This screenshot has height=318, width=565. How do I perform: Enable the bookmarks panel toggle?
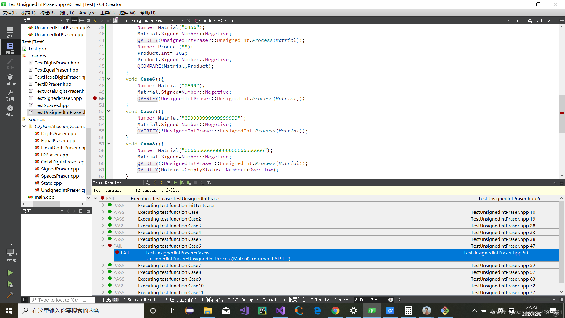[60, 211]
